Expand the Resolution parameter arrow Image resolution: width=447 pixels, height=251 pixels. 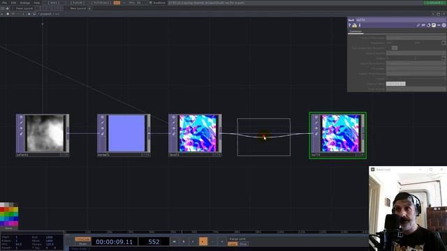(444, 43)
